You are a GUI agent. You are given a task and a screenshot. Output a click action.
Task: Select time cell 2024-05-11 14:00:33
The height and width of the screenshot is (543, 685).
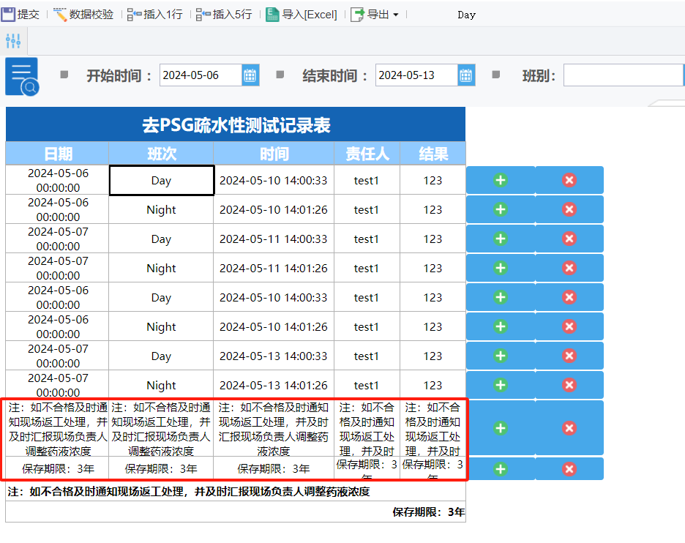[274, 239]
